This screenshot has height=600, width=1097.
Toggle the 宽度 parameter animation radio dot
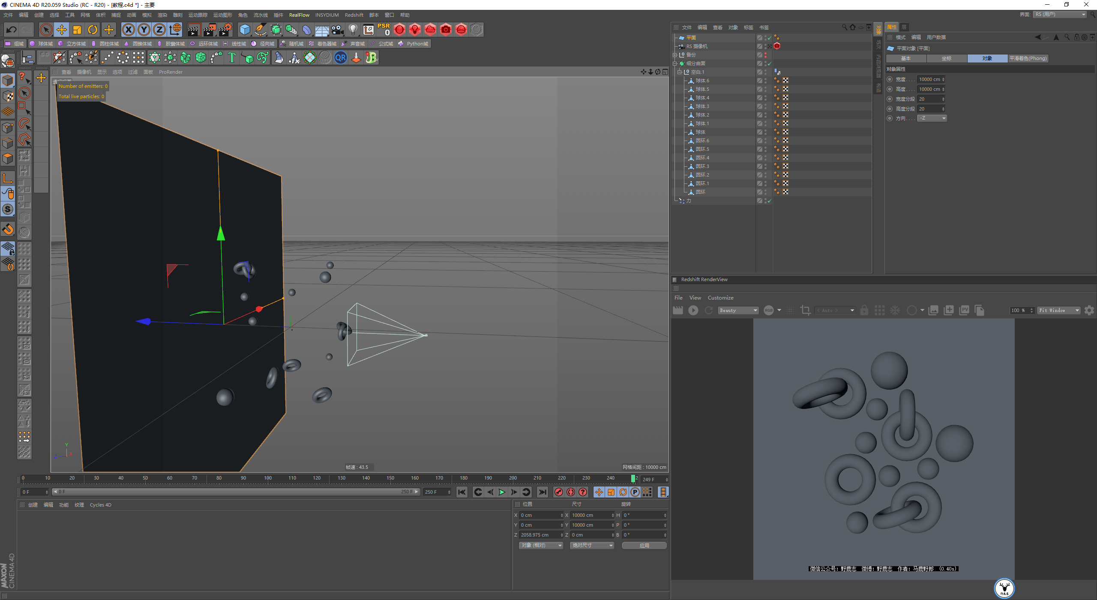tap(890, 79)
